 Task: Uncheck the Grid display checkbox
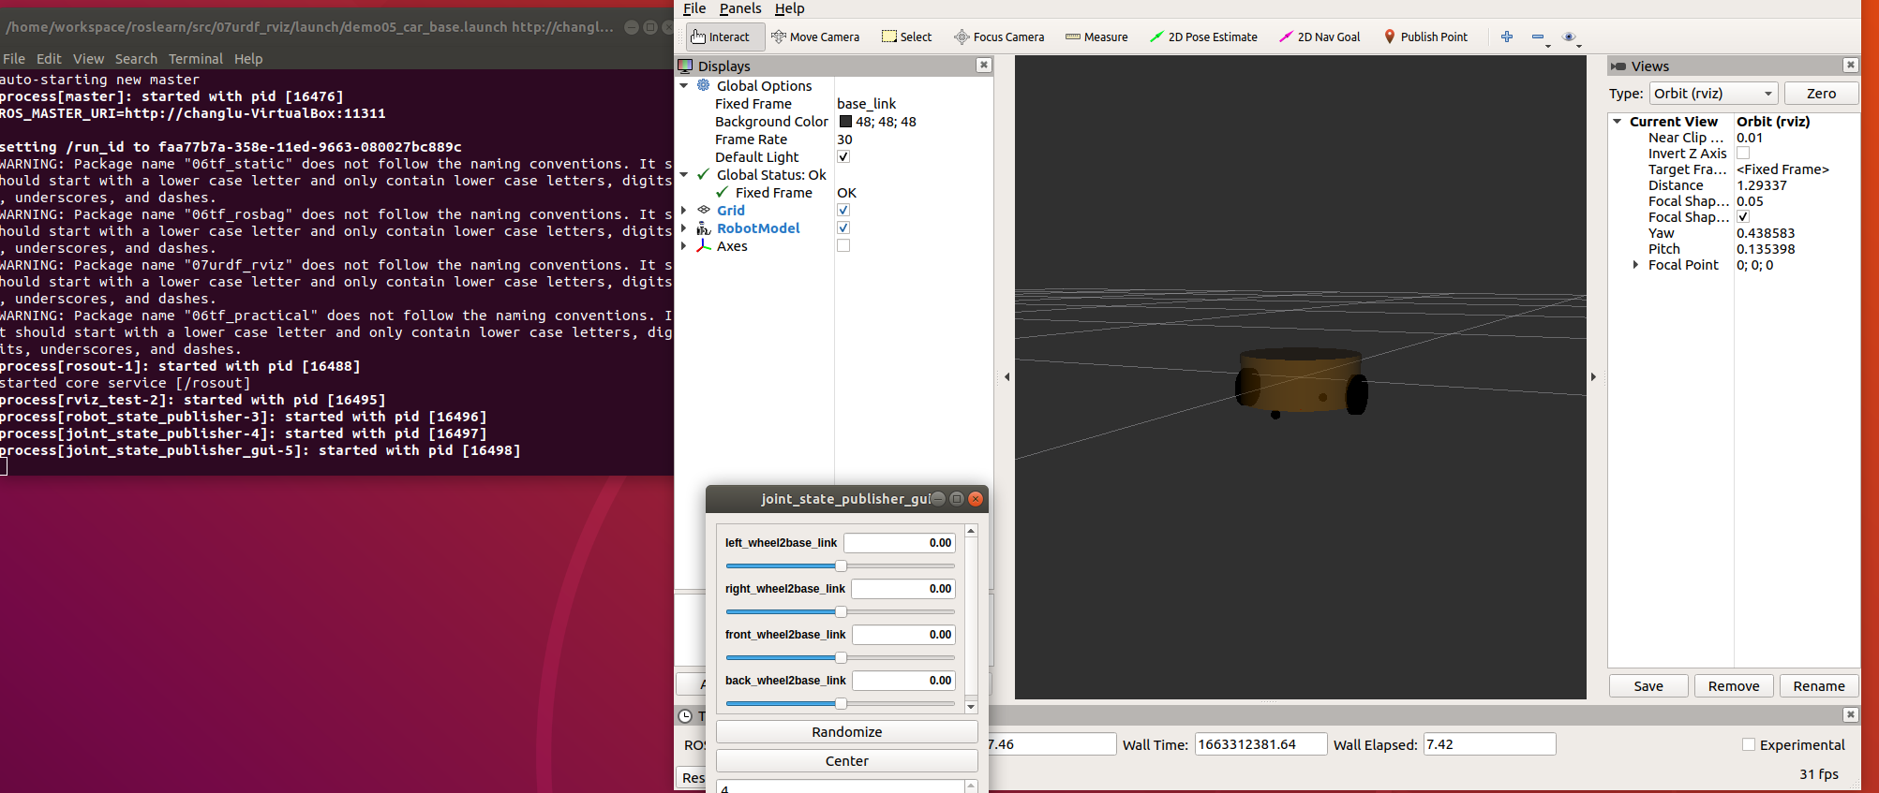843,211
